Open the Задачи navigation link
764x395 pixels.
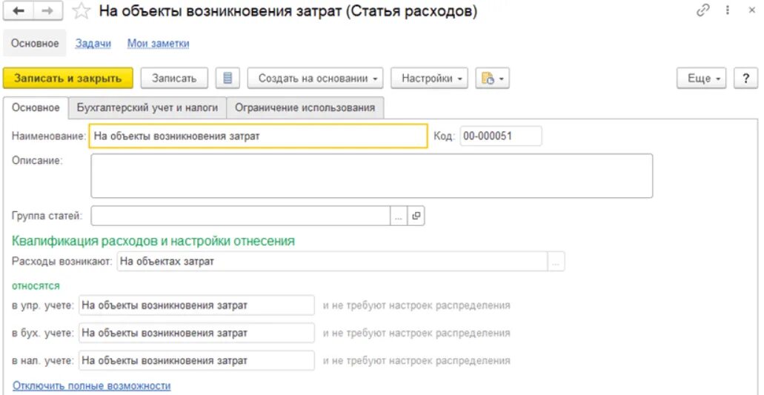93,44
